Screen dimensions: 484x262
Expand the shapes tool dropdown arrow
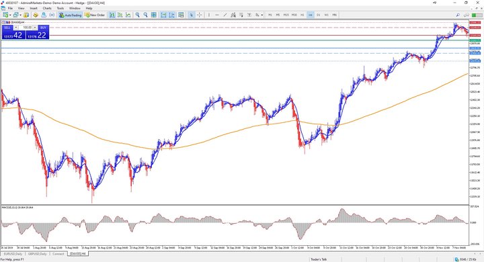[262, 15]
